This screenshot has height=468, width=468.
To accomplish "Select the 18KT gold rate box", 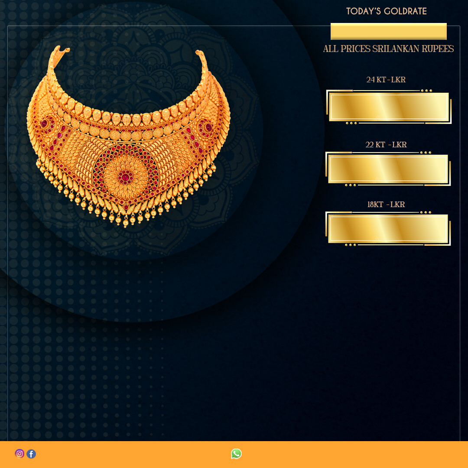I will point(388,229).
